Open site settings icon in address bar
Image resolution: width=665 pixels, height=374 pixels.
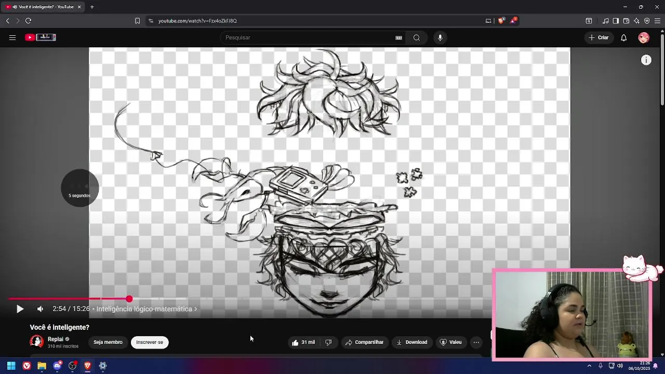click(151, 21)
